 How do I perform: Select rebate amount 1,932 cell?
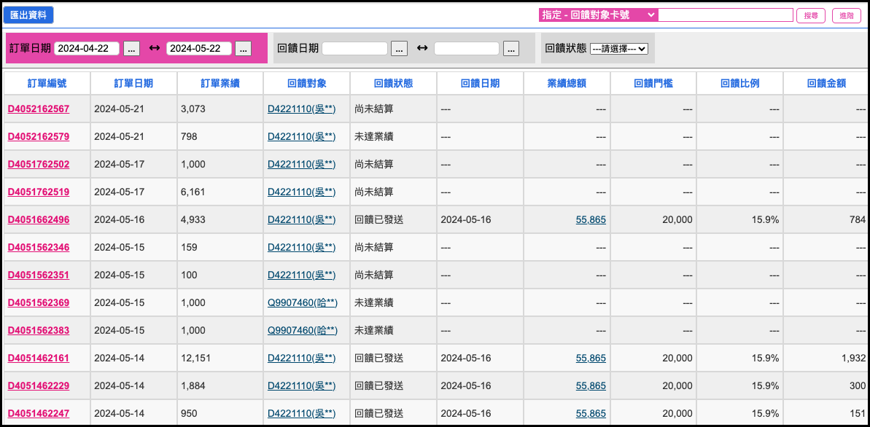click(x=826, y=359)
